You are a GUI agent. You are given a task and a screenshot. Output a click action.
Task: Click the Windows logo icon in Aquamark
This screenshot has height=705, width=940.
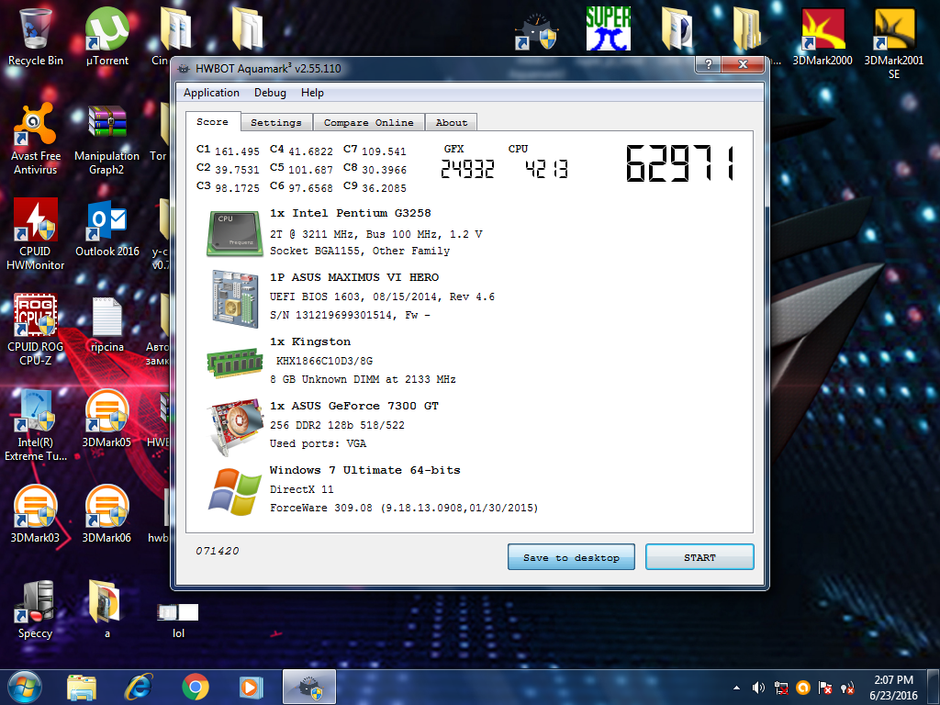[x=234, y=491]
